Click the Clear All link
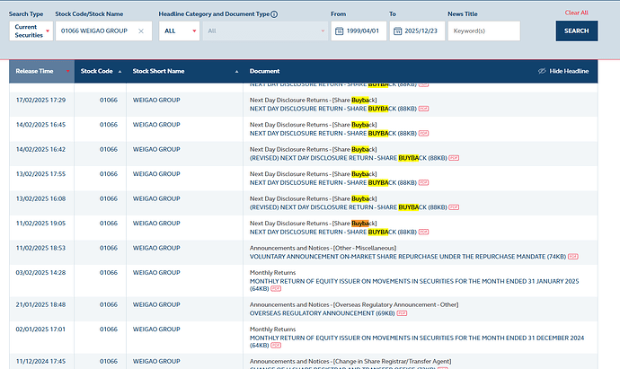Screen dimensions: 620x369 [x=576, y=13]
